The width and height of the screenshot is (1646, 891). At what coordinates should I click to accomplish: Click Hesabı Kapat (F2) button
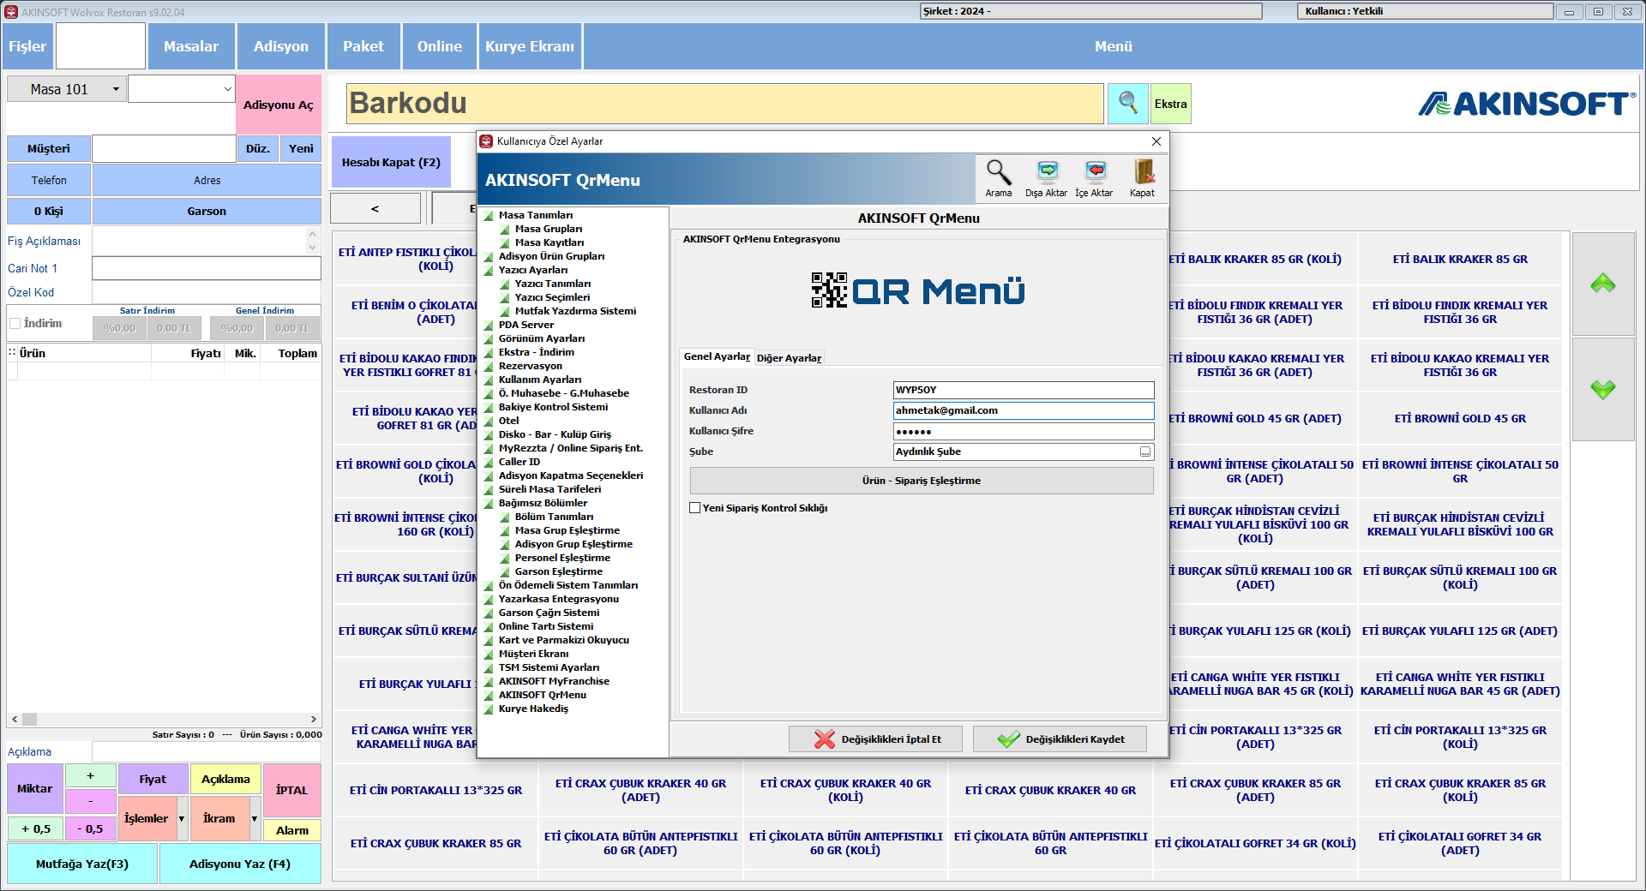pos(391,162)
